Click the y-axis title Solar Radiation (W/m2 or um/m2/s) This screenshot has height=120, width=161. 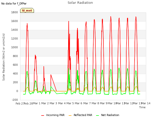coord(4,57)
